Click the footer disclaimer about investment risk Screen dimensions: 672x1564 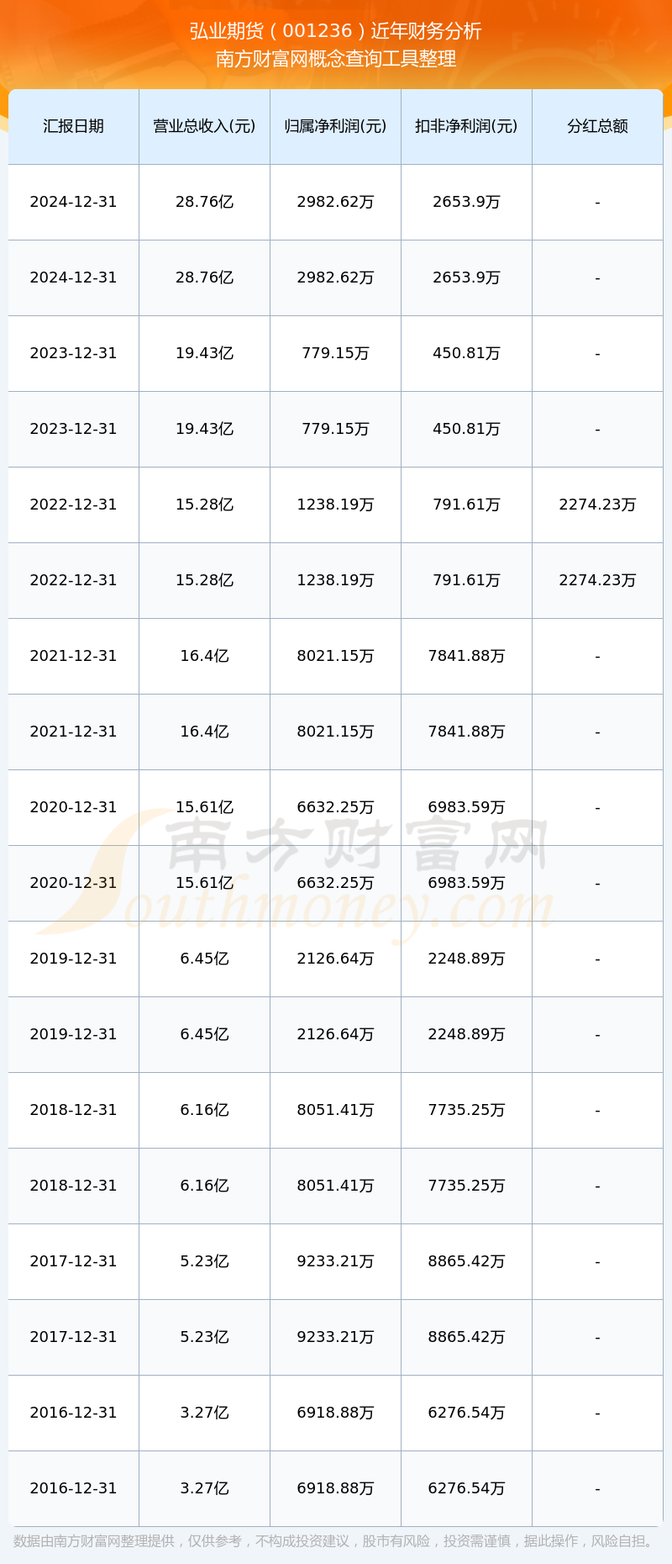click(x=336, y=1540)
